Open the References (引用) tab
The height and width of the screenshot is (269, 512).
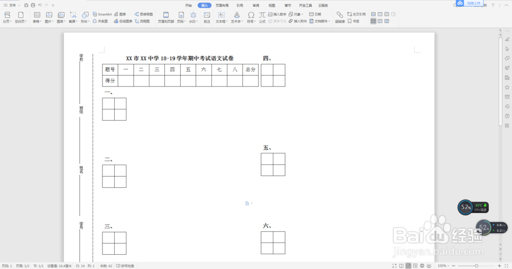(240, 5)
